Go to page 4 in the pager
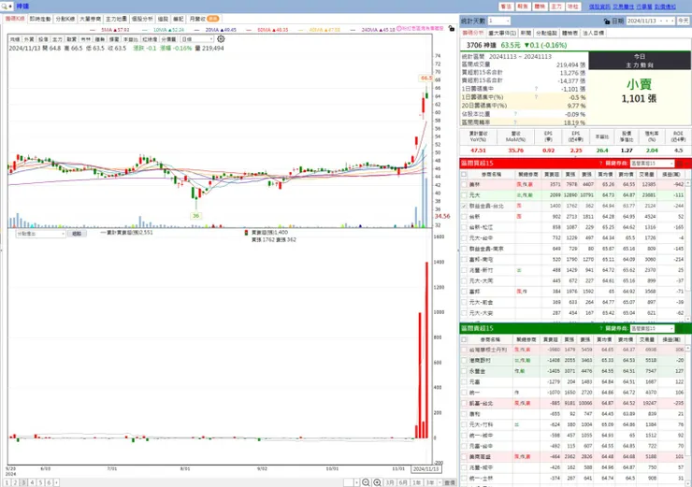 click(32, 482)
